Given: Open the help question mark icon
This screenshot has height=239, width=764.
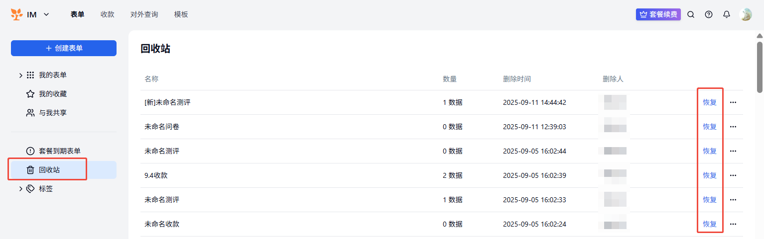Looking at the screenshot, I should point(709,14).
